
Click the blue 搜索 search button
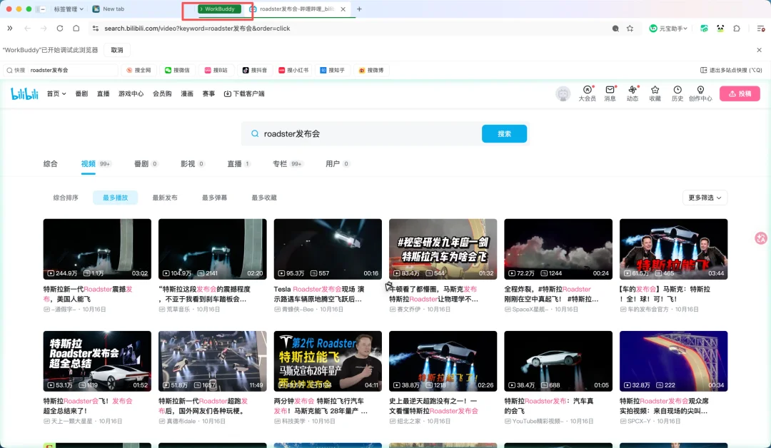tap(504, 133)
